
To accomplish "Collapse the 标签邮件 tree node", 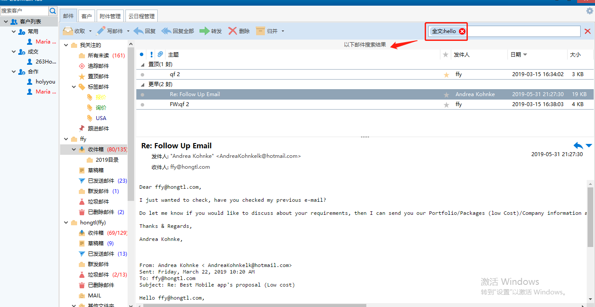I will (74, 87).
